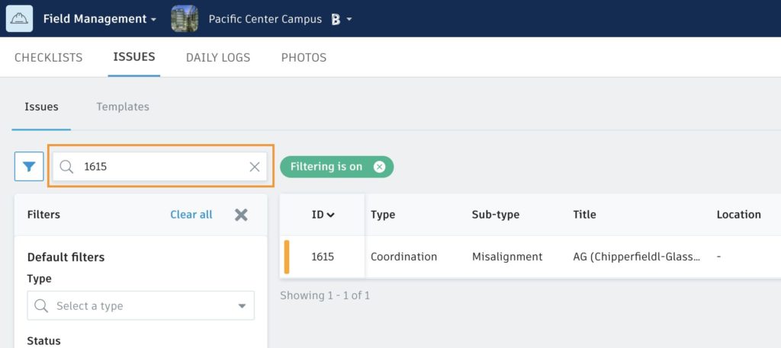Select the Issues sub-tab
781x348 pixels.
[x=41, y=107]
